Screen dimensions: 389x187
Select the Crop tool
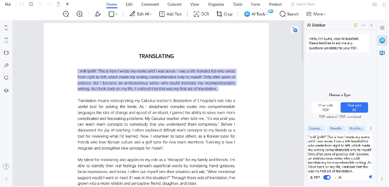(x=224, y=14)
